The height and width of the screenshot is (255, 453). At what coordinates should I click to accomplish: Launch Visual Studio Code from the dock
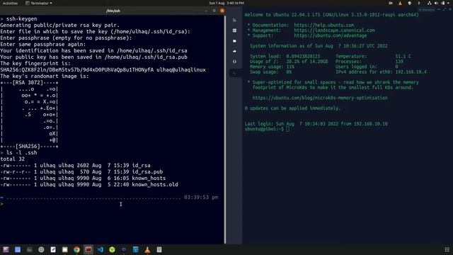click(101, 249)
